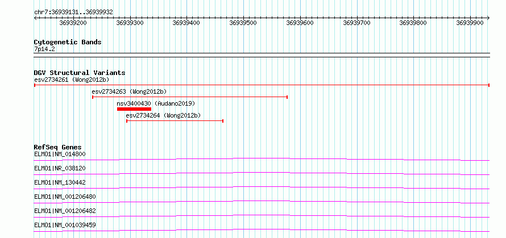This screenshot has width=506, height=238.
Task: Click the left arrowhead of the ruler
Action: [35, 18]
